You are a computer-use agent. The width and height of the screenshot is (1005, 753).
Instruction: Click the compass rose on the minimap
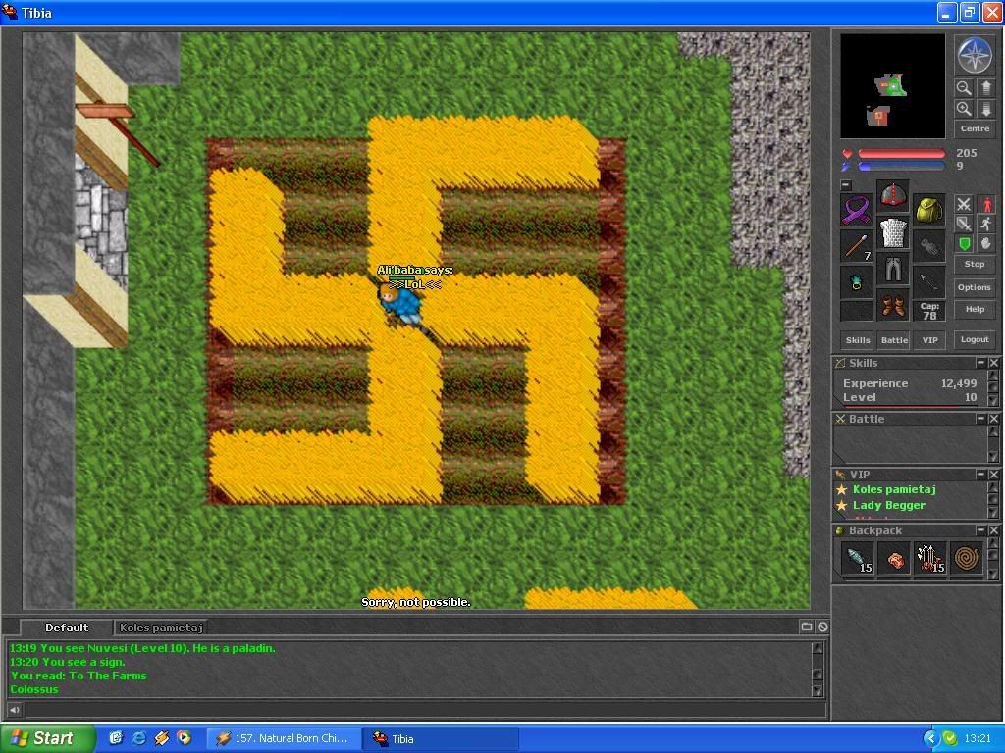(975, 55)
